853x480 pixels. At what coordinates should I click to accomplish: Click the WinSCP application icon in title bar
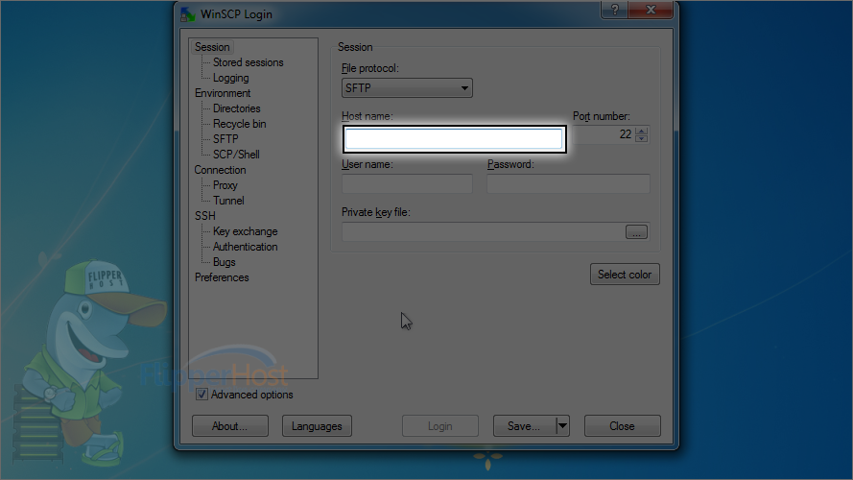(x=188, y=14)
